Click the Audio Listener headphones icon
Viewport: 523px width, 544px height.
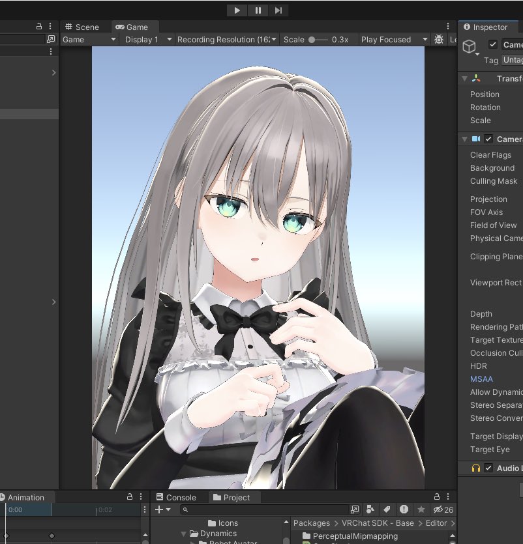coord(476,468)
